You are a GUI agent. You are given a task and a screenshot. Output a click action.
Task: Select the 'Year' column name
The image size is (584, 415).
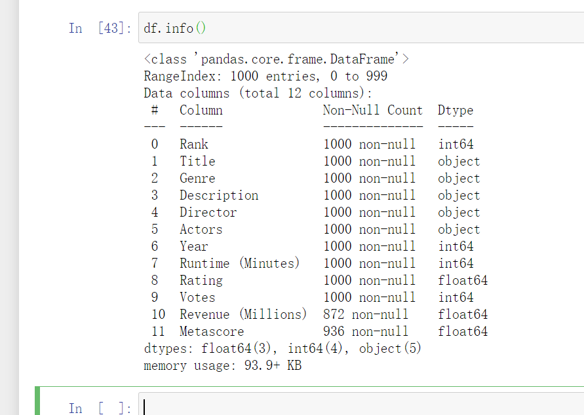[193, 247]
